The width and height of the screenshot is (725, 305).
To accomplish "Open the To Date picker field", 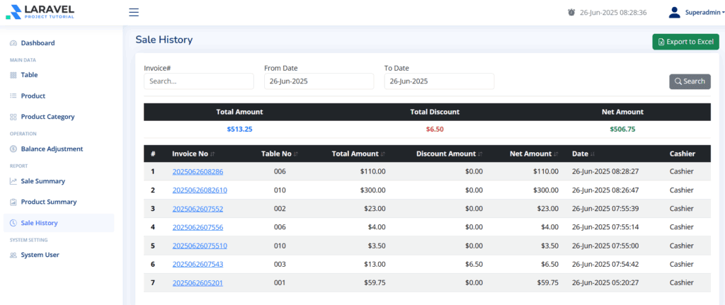I will pyautogui.click(x=439, y=81).
